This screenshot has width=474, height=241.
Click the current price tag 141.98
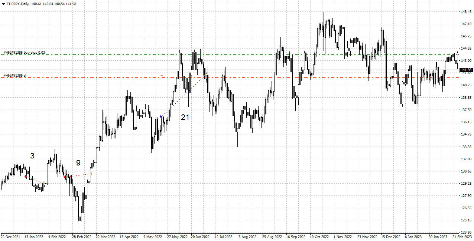tap(466, 70)
